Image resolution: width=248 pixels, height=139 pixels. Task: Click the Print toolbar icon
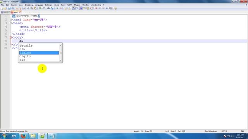click(23, 8)
